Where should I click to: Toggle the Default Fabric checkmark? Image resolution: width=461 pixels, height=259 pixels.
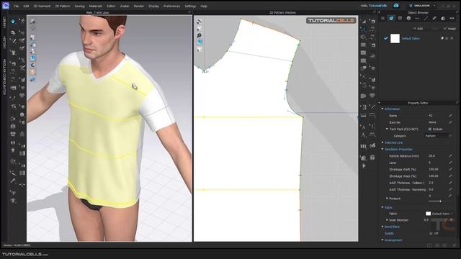[386, 38]
